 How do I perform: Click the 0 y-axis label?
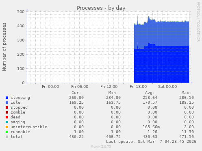click(23, 83)
